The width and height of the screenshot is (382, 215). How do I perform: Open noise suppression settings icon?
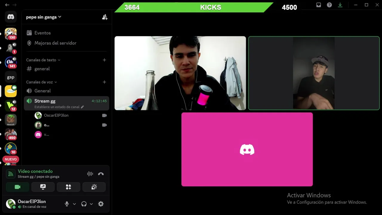(x=90, y=174)
